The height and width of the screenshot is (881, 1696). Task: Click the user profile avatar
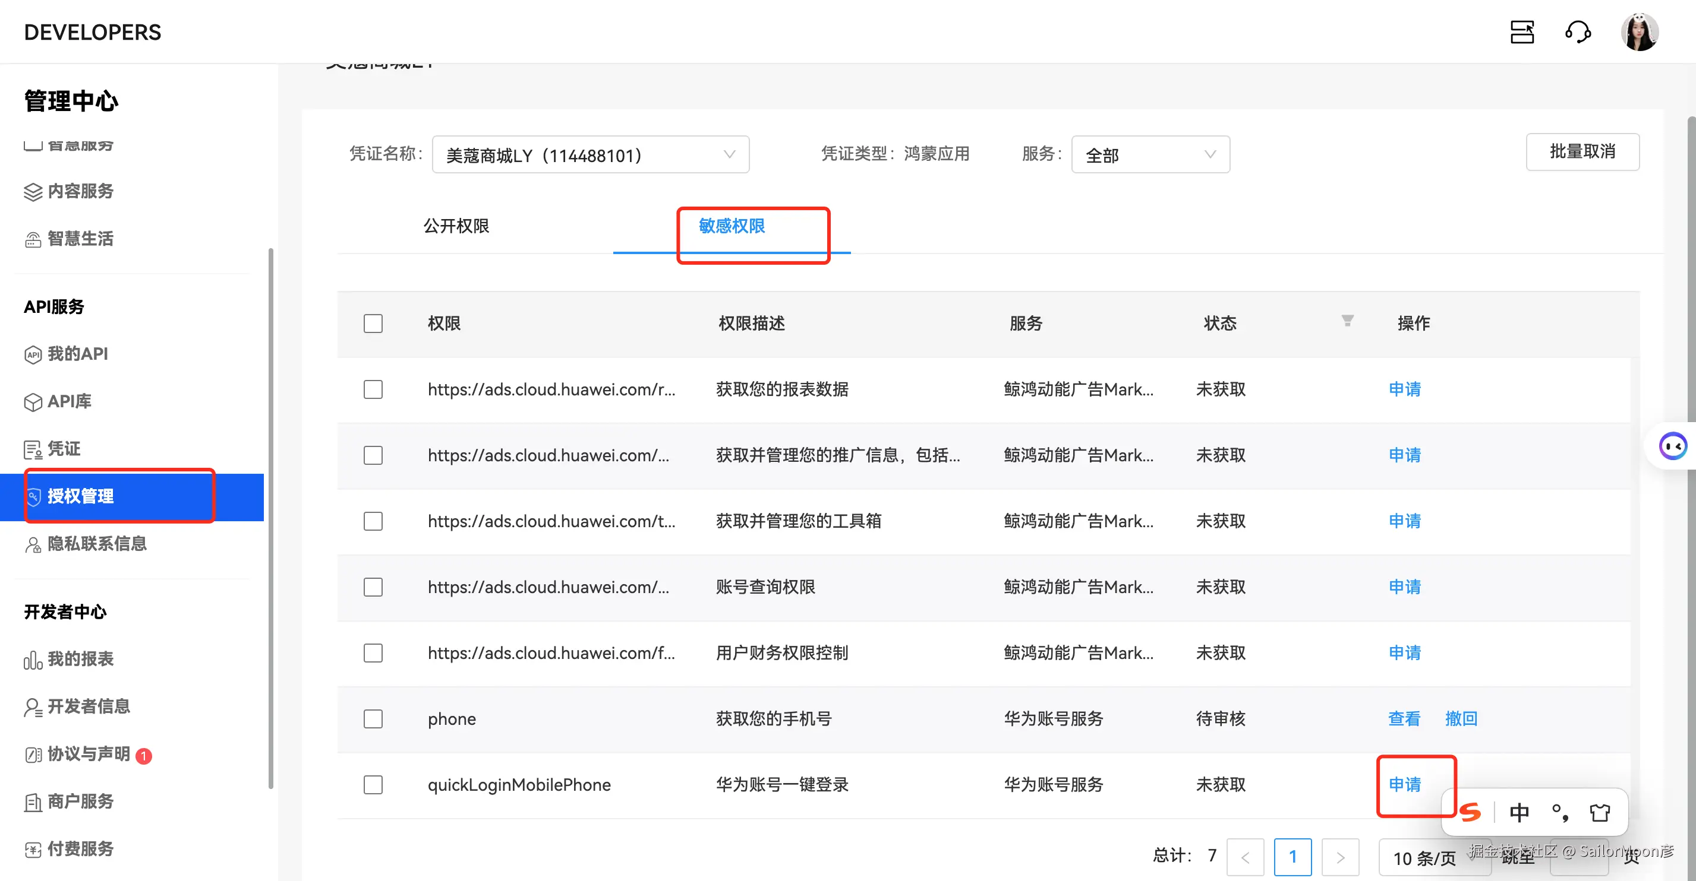[x=1639, y=31]
